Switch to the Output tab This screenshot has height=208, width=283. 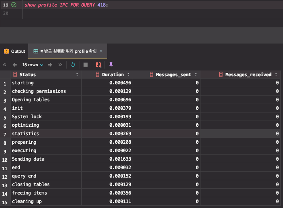14,51
